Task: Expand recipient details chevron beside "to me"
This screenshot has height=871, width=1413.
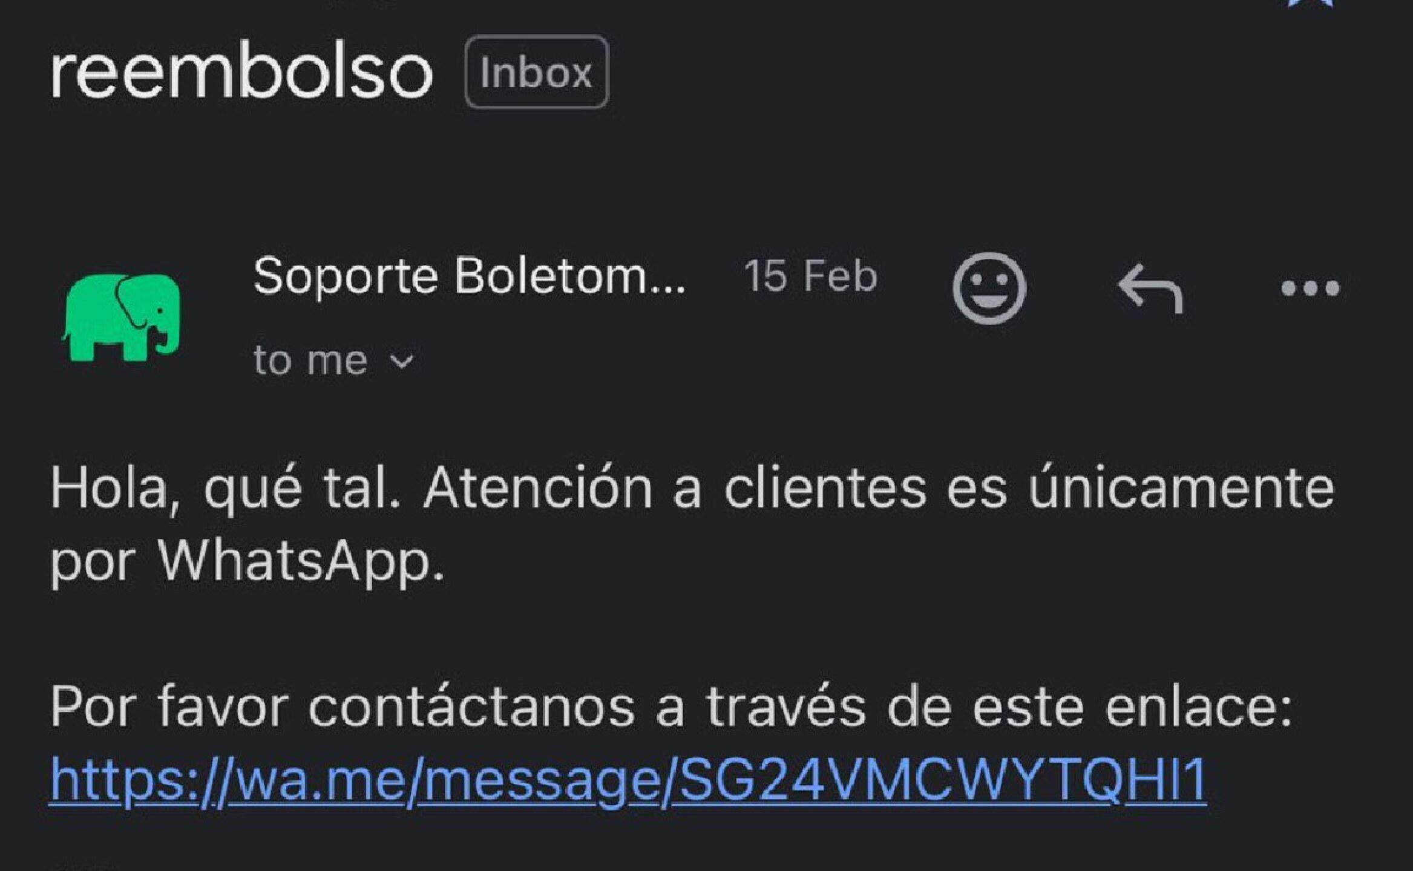Action: click(x=401, y=361)
